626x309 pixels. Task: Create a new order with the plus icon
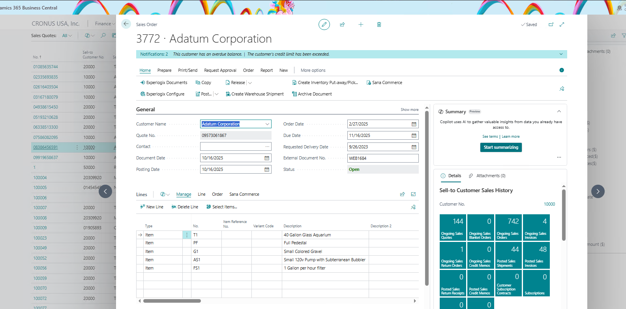tap(361, 24)
